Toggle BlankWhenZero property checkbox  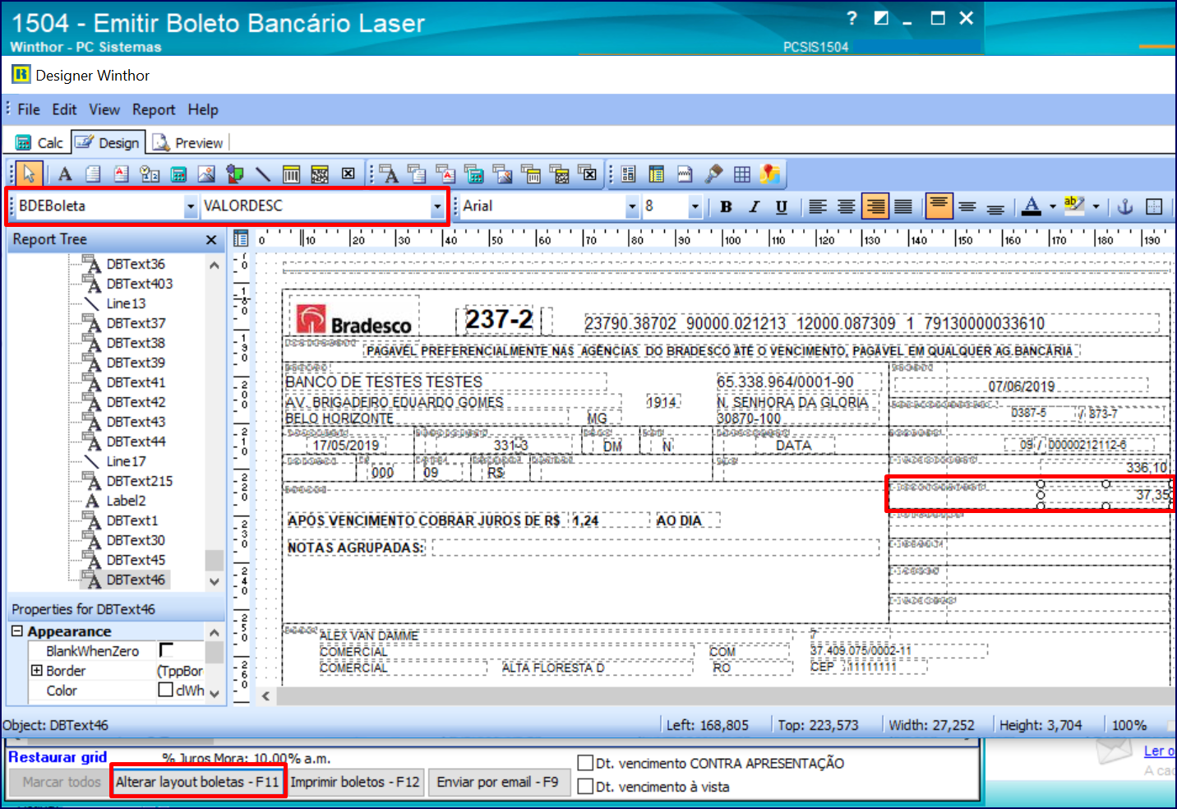pos(166,650)
